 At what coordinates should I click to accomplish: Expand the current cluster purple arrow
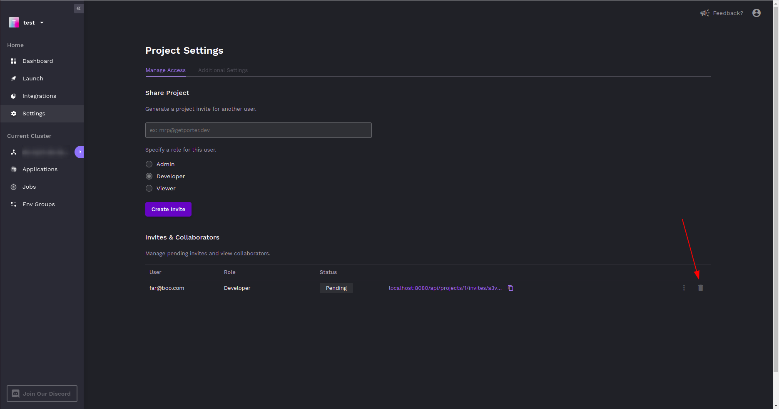click(x=80, y=152)
